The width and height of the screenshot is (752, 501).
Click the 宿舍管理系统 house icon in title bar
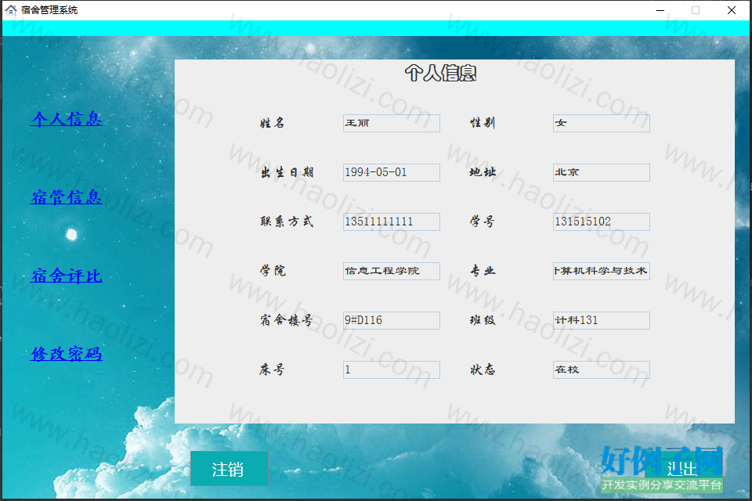coord(10,10)
